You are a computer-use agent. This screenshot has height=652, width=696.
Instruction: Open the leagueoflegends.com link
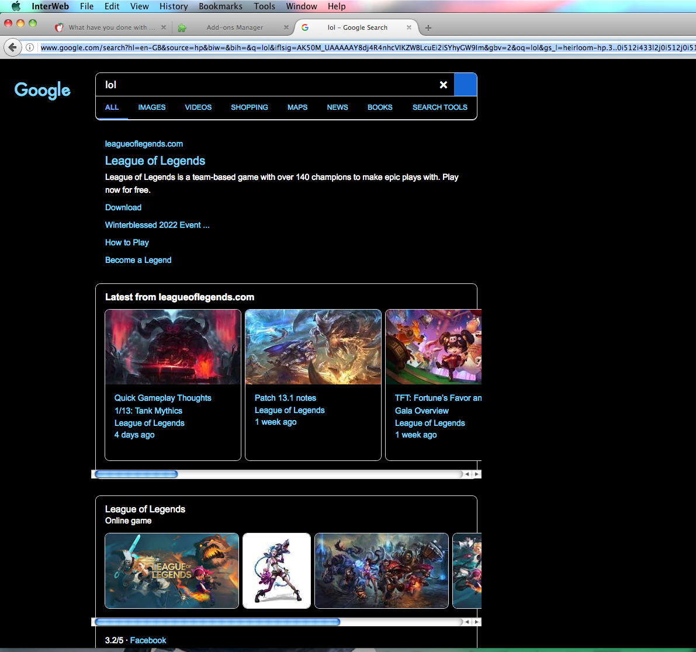[x=144, y=144]
